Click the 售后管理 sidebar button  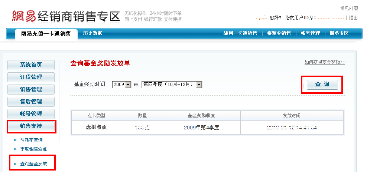(31, 102)
